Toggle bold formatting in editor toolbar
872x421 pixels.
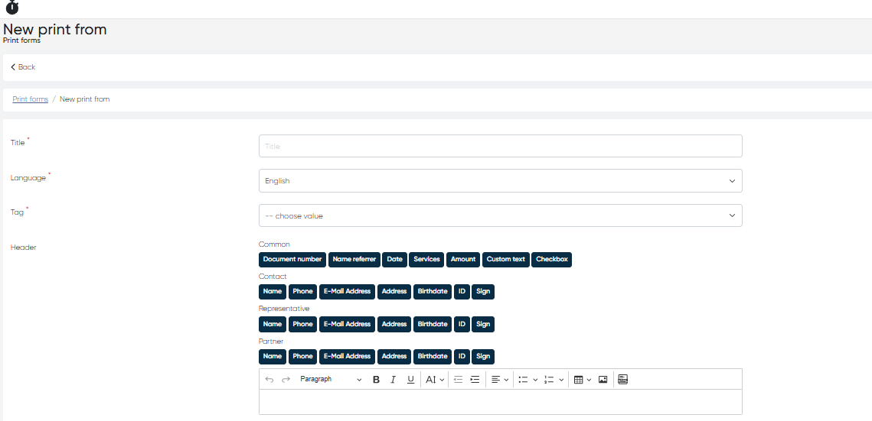(376, 380)
